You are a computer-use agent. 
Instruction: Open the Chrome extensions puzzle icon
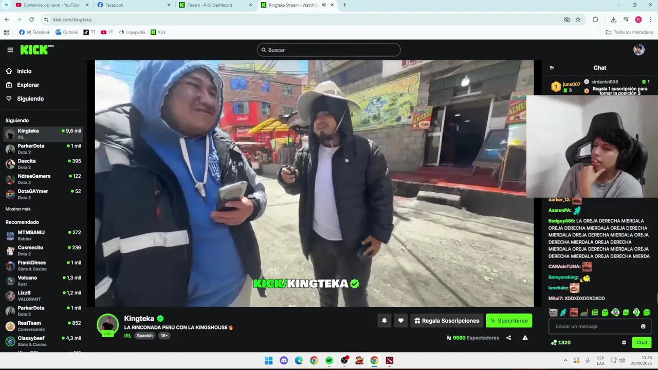[595, 20]
